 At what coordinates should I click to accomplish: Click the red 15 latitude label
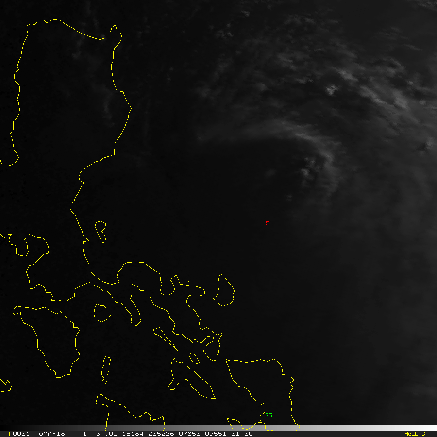(x=266, y=223)
